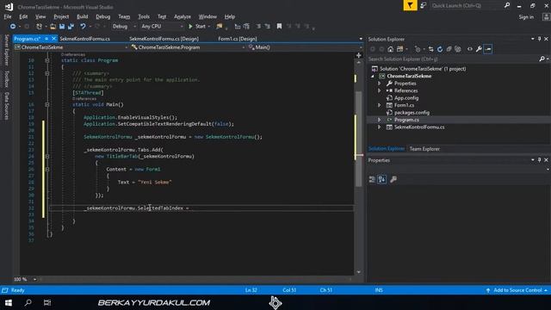Image resolution: width=551 pixels, height=310 pixels.
Task: Open the Server Explorer side tab
Action: pos(6,50)
